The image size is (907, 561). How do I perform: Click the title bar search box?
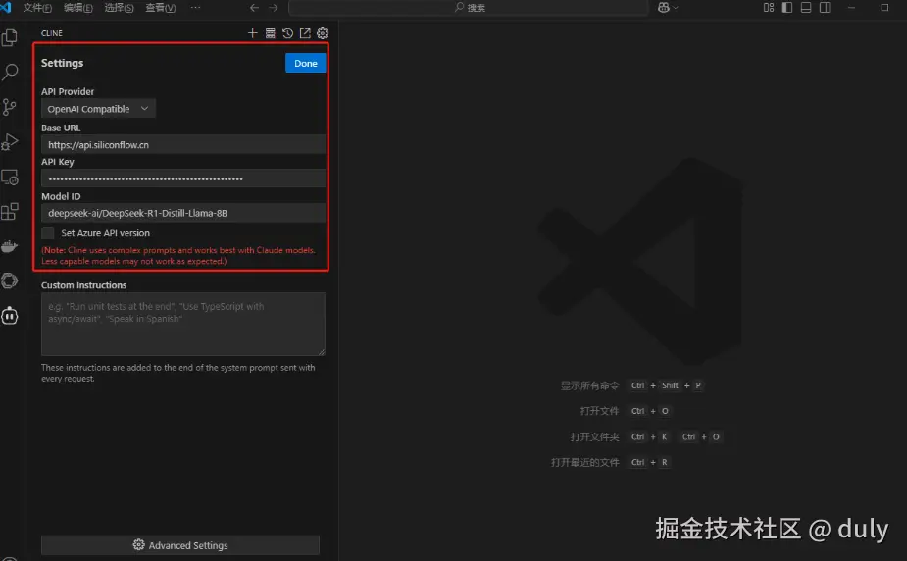click(469, 8)
